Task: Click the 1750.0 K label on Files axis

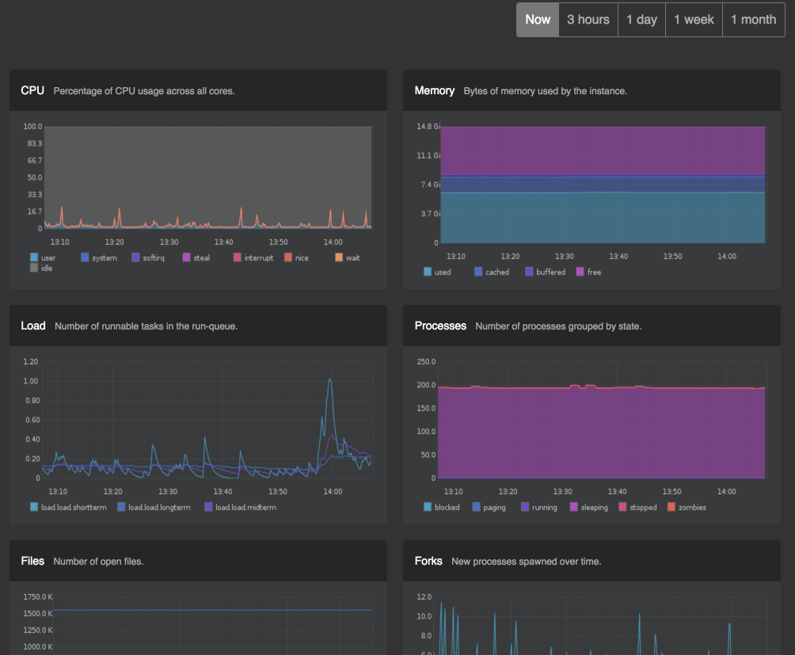Action: 37,596
